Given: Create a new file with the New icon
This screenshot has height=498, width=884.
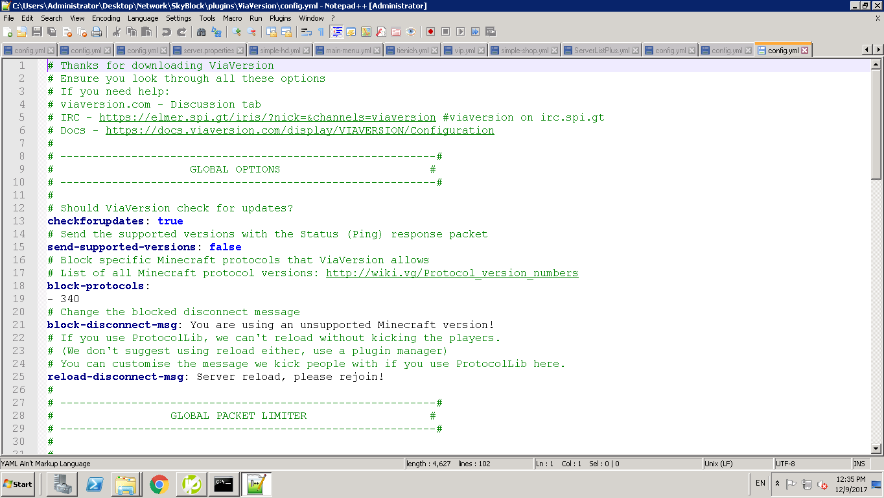Looking at the screenshot, I should tap(7, 32).
